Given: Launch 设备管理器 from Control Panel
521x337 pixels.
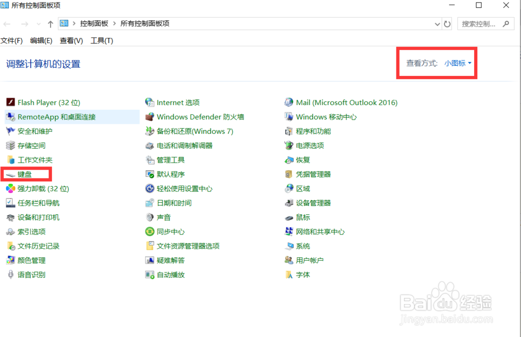Looking at the screenshot, I should (x=313, y=203).
